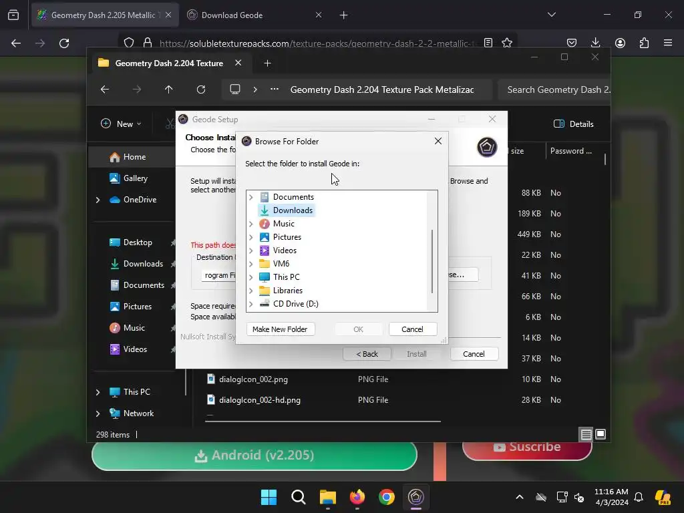Expand Network in Explorer sidebar
The height and width of the screenshot is (513, 684).
[98, 413]
